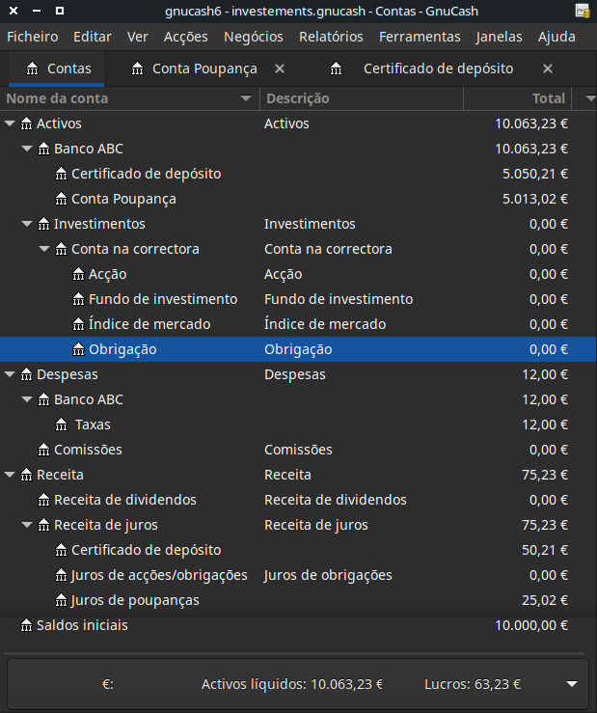Collapse the Receita de juros branch
Image resolution: width=597 pixels, height=713 pixels.
point(27,525)
